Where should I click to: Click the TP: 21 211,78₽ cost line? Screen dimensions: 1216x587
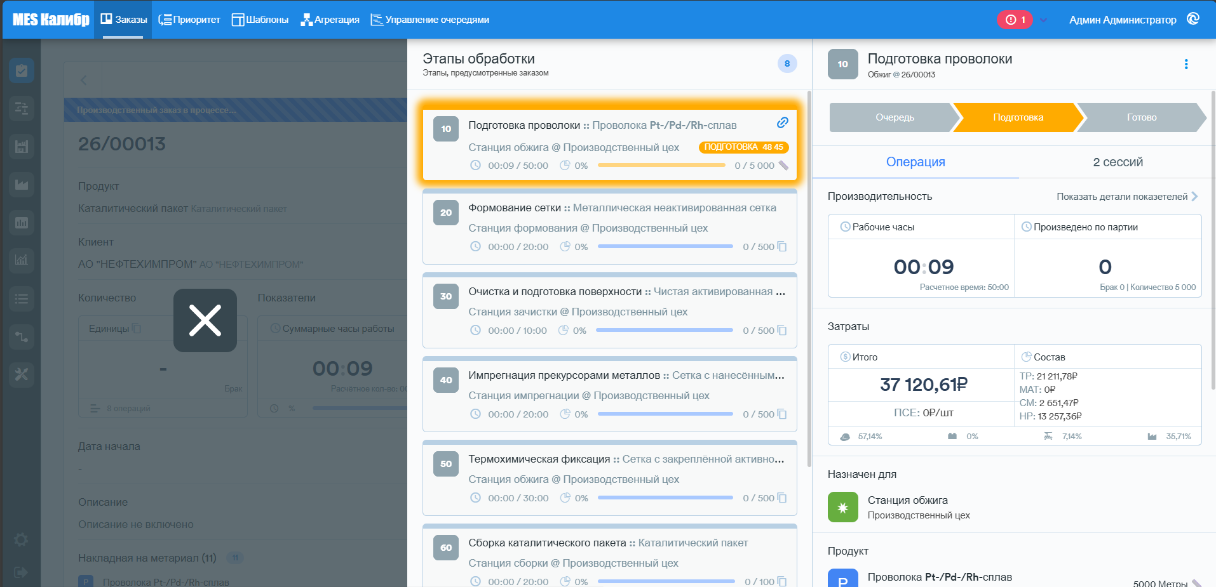point(1048,376)
